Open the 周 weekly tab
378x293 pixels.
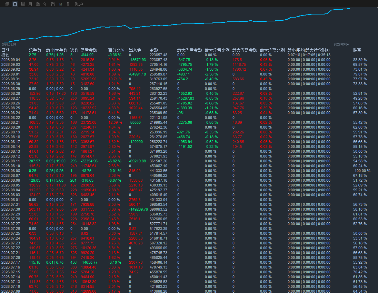[x=23, y=4]
